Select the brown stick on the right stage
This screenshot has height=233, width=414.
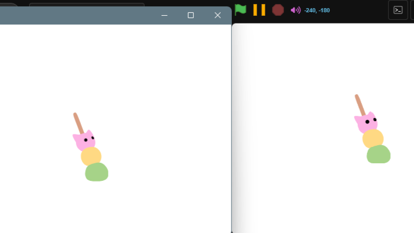(360, 105)
